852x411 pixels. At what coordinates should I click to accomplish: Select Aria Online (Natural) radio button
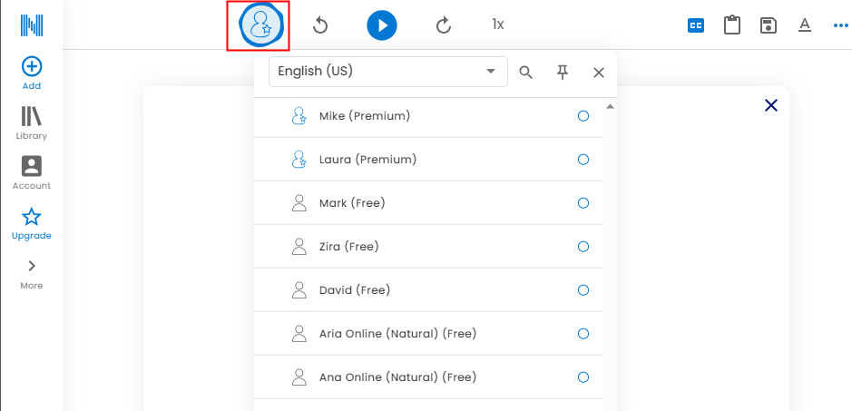point(583,334)
